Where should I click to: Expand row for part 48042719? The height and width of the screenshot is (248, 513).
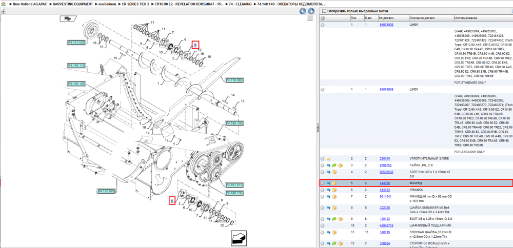point(323,225)
